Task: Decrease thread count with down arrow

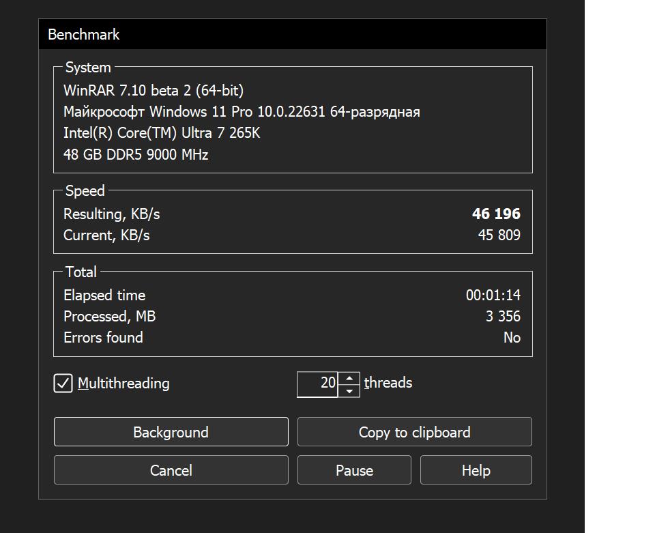Action: click(349, 391)
